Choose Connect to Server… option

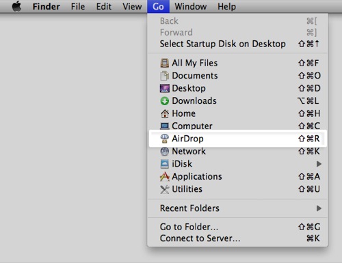click(238, 238)
